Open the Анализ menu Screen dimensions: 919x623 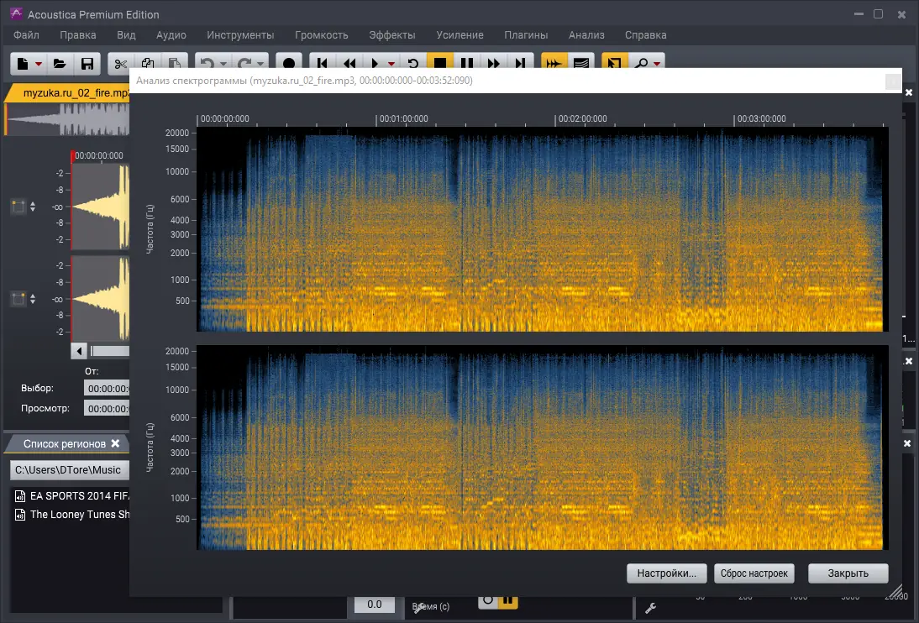click(586, 35)
